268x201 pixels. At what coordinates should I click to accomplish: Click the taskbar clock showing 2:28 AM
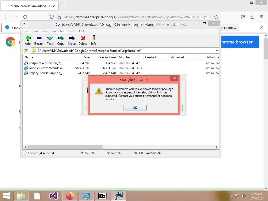click(256, 196)
